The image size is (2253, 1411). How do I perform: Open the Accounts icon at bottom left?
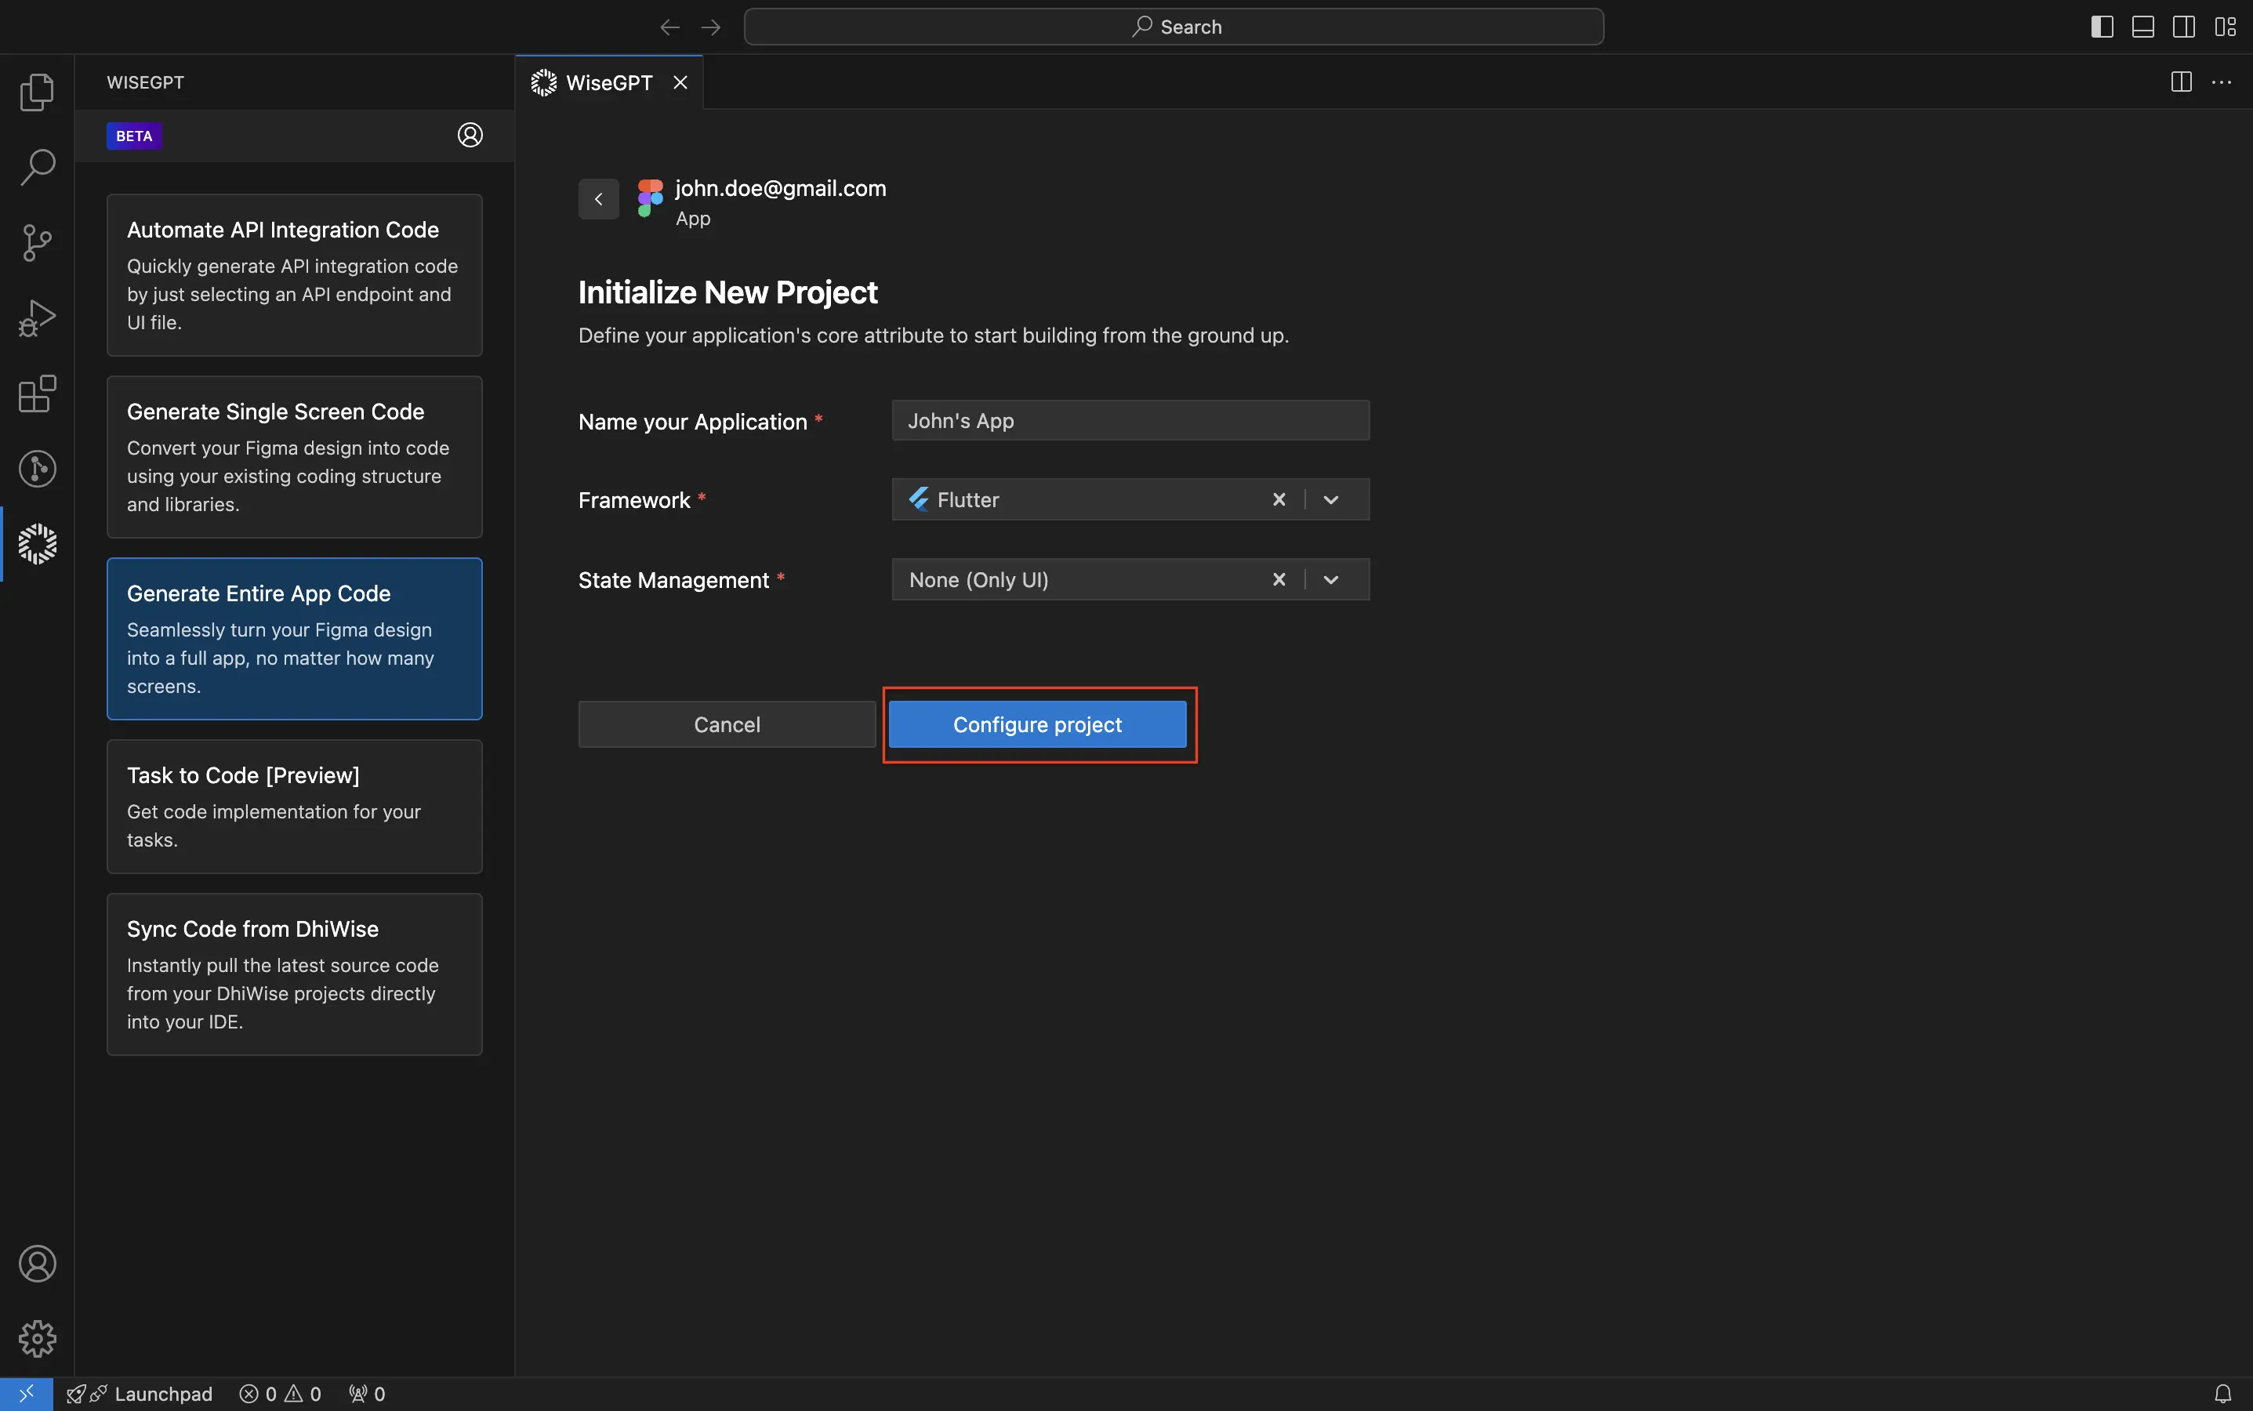[38, 1264]
